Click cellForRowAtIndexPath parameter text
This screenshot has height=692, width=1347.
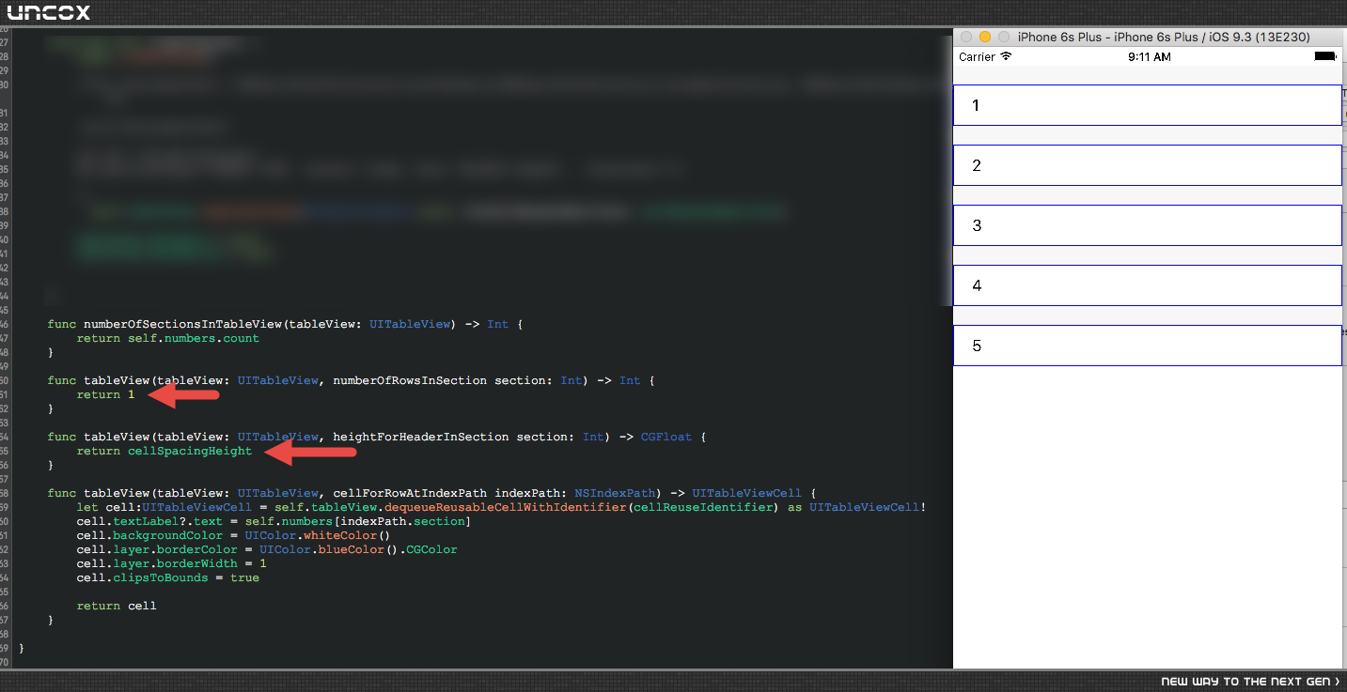pyautogui.click(x=410, y=493)
